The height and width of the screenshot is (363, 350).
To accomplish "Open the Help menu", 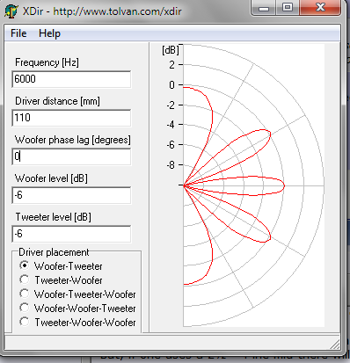I will 49,33.
